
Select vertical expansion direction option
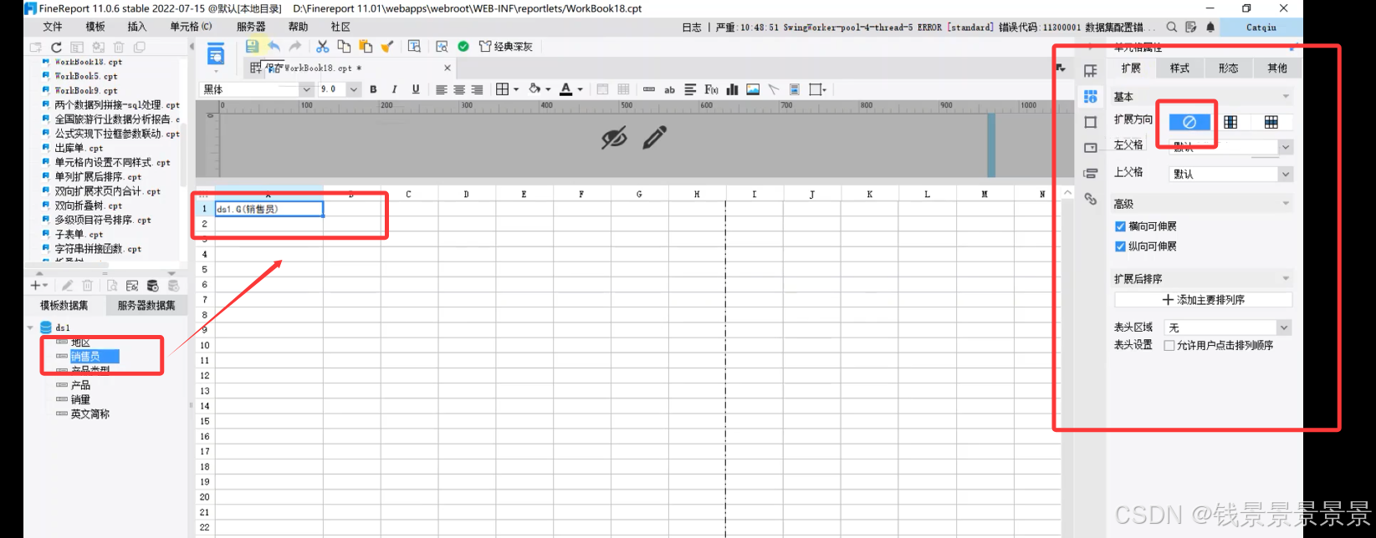(x=1230, y=122)
